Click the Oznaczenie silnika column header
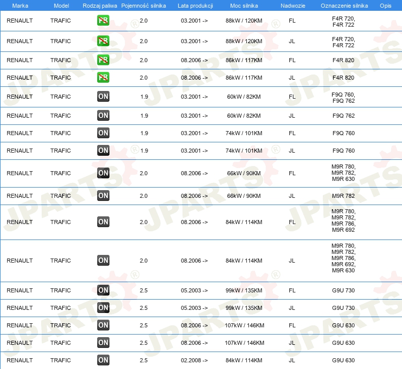402x369 pixels. tap(344, 5)
